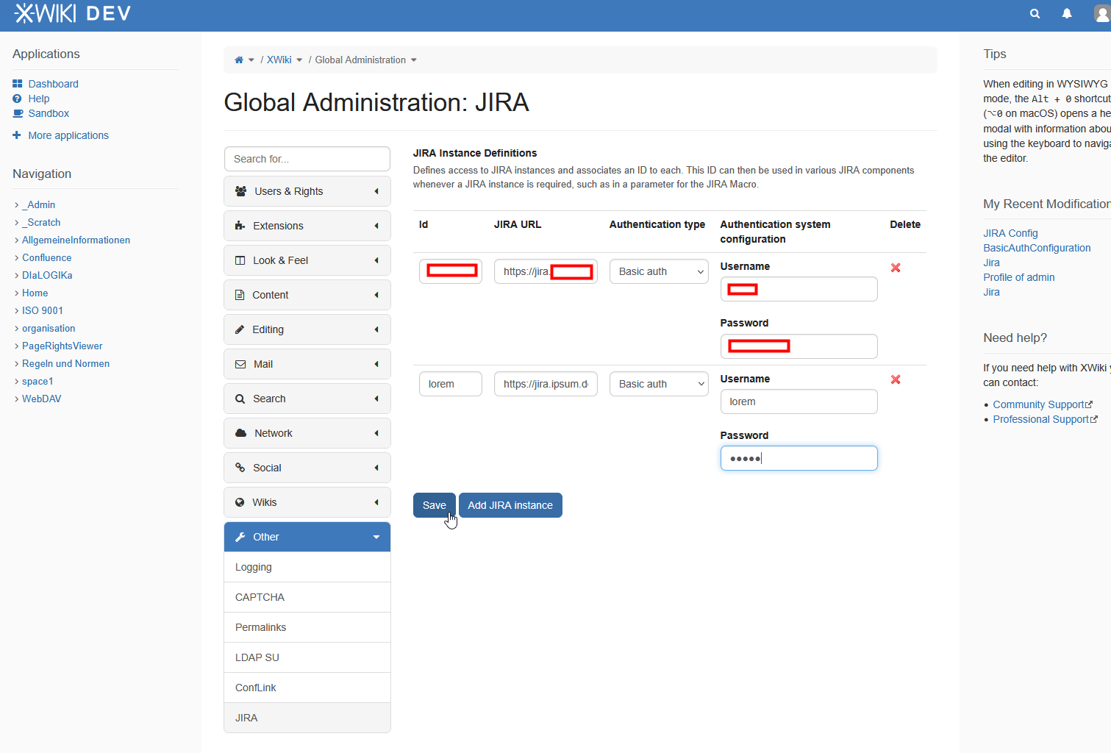Expand the _Scratch navigation node
Image resolution: width=1111 pixels, height=753 pixels.
pyautogui.click(x=16, y=223)
